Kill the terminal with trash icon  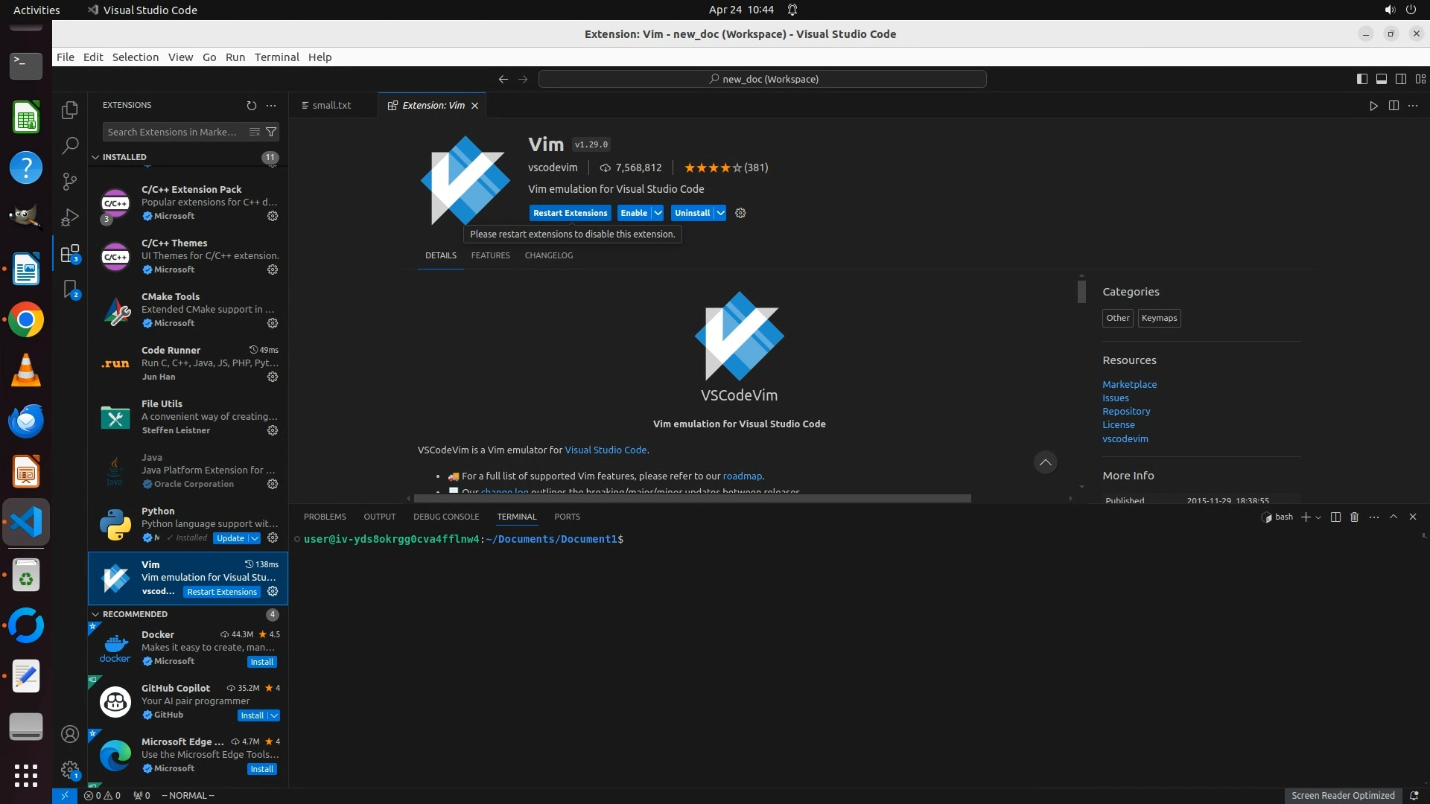click(1355, 517)
